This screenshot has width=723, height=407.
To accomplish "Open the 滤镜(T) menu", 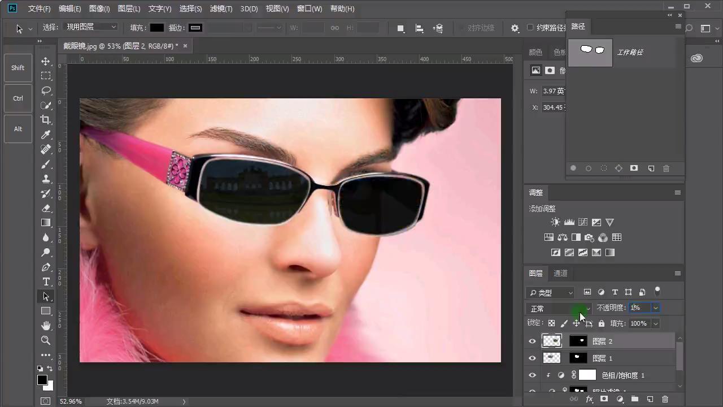I will [x=221, y=9].
